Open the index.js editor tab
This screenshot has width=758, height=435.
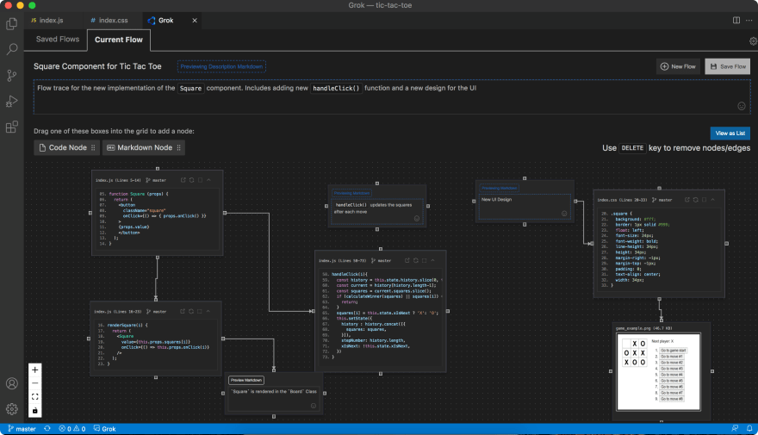coord(51,21)
